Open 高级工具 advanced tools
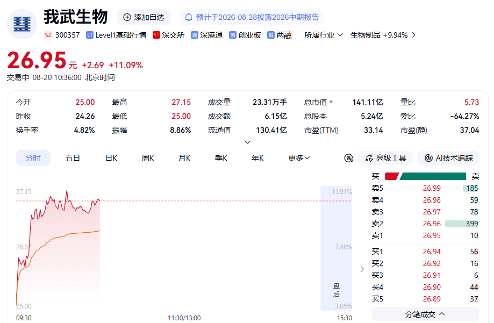This screenshot has width=494, height=323. point(385,158)
